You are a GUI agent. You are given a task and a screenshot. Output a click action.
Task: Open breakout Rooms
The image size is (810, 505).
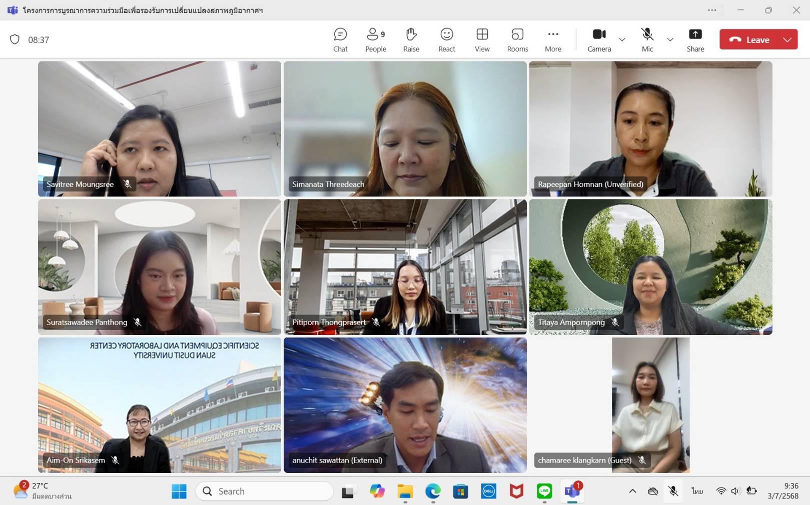517,39
